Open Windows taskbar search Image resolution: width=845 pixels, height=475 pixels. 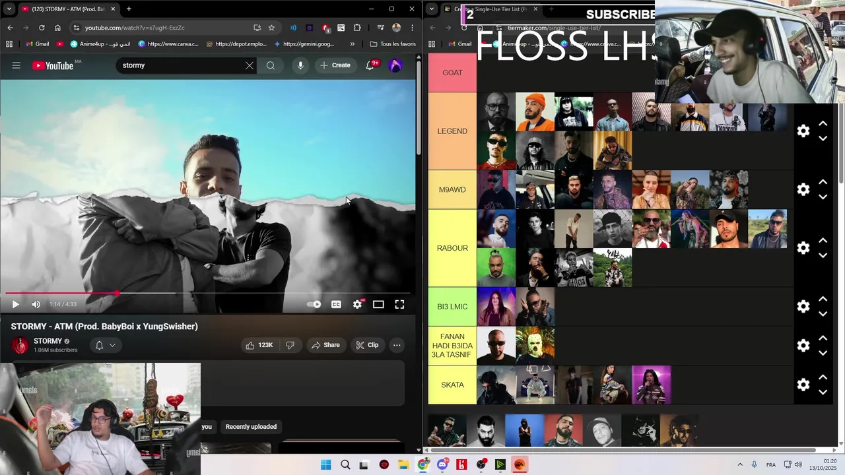tap(345, 464)
